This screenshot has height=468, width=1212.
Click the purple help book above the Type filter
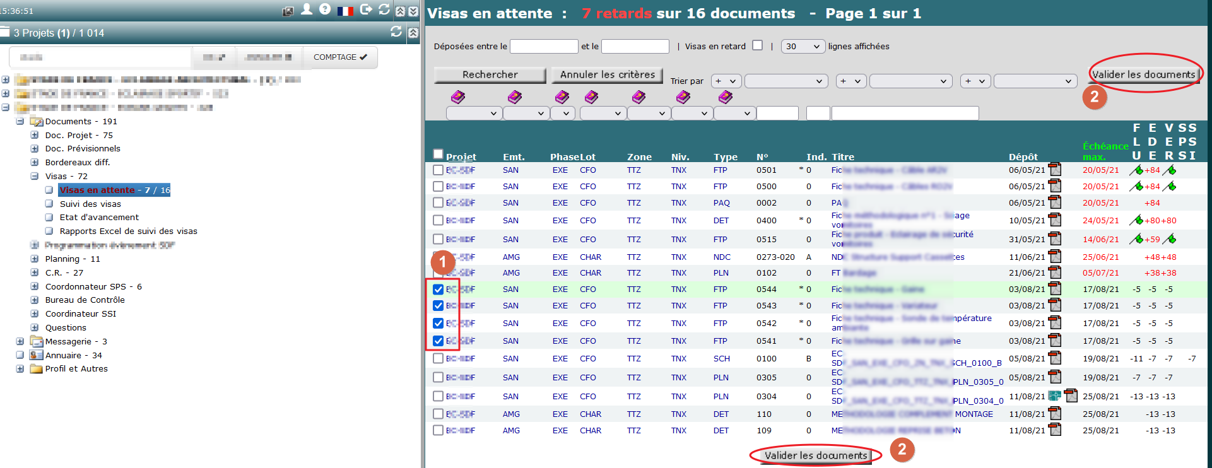[x=726, y=97]
